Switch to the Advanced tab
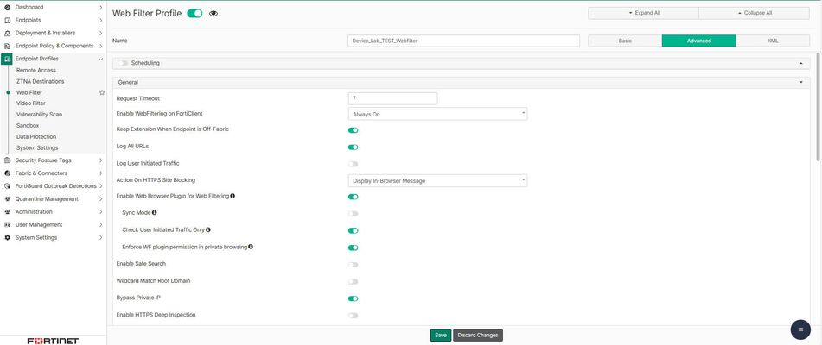The width and height of the screenshot is (822, 345). pyautogui.click(x=698, y=41)
